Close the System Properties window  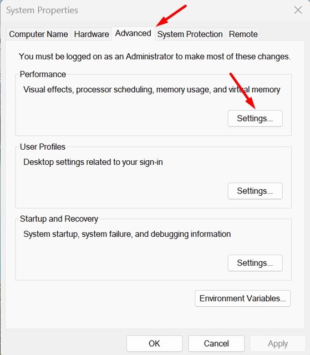298,10
